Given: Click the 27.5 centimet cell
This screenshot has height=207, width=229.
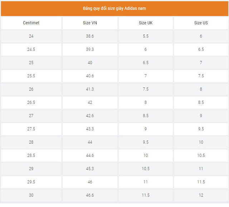Looking at the screenshot, I should [31, 129].
